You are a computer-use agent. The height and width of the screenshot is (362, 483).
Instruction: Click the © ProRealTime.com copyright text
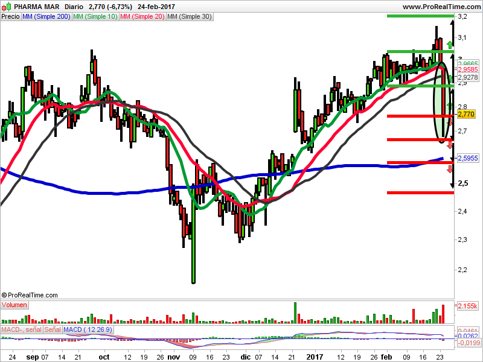30,295
